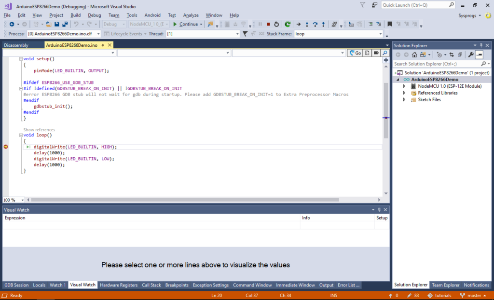Toggle a breakpoint on the digitalWrite HIGH line

5,147
